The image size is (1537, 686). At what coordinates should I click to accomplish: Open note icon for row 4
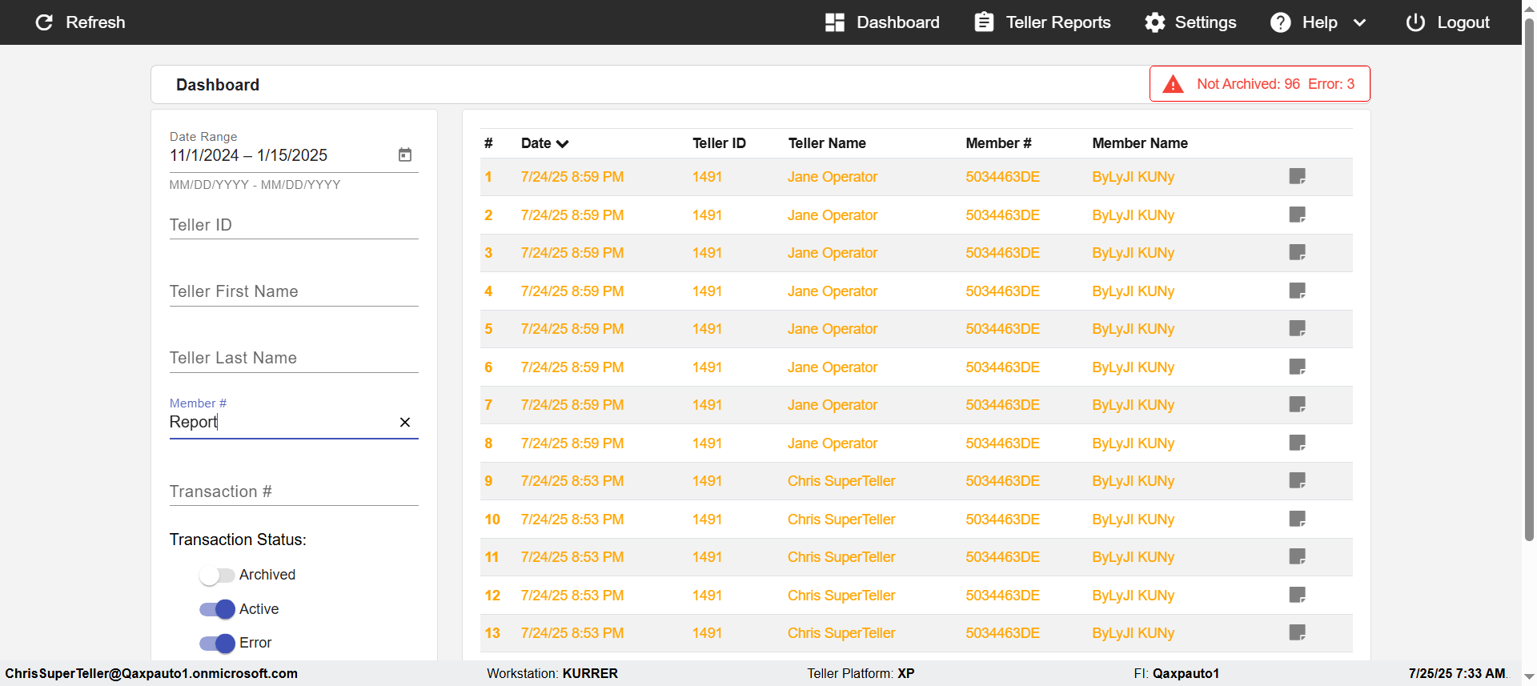click(x=1298, y=291)
